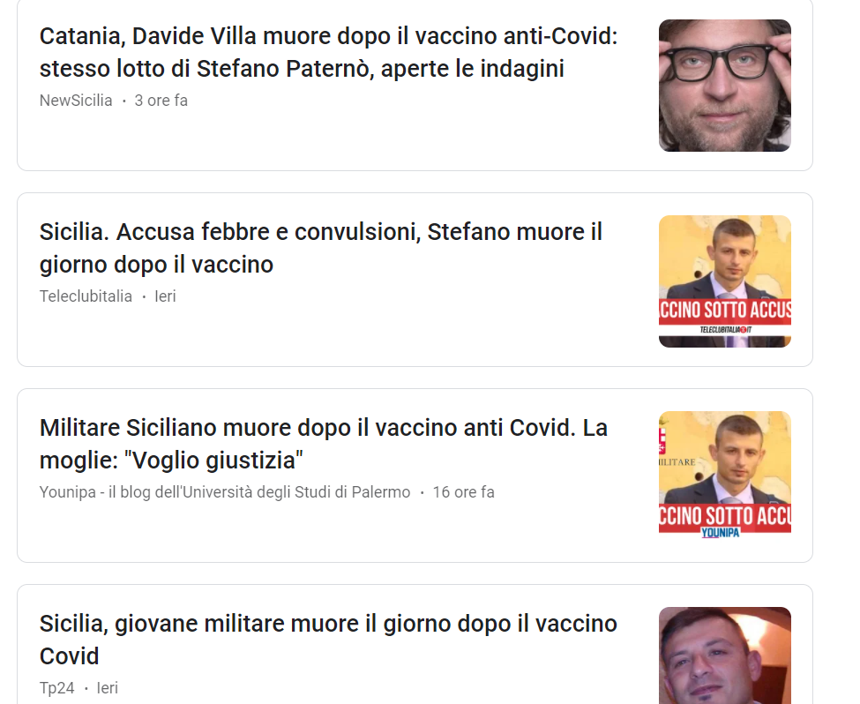Open "Militare Siciliano muore" article headline
The image size is (860, 704).
point(324,444)
